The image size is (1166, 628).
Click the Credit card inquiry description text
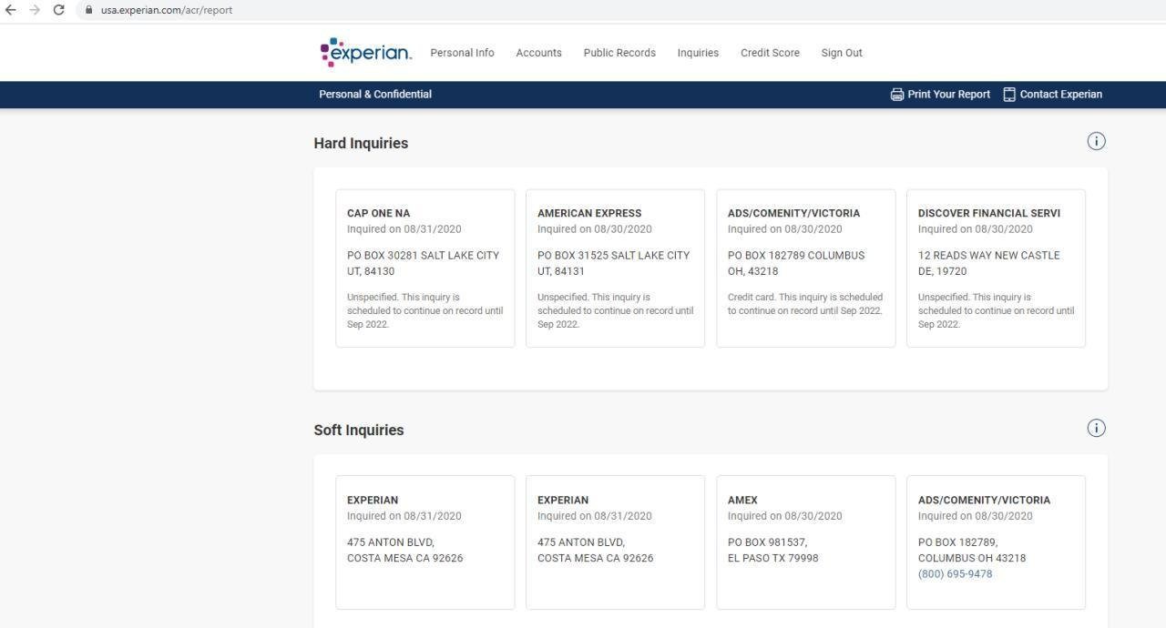805,304
